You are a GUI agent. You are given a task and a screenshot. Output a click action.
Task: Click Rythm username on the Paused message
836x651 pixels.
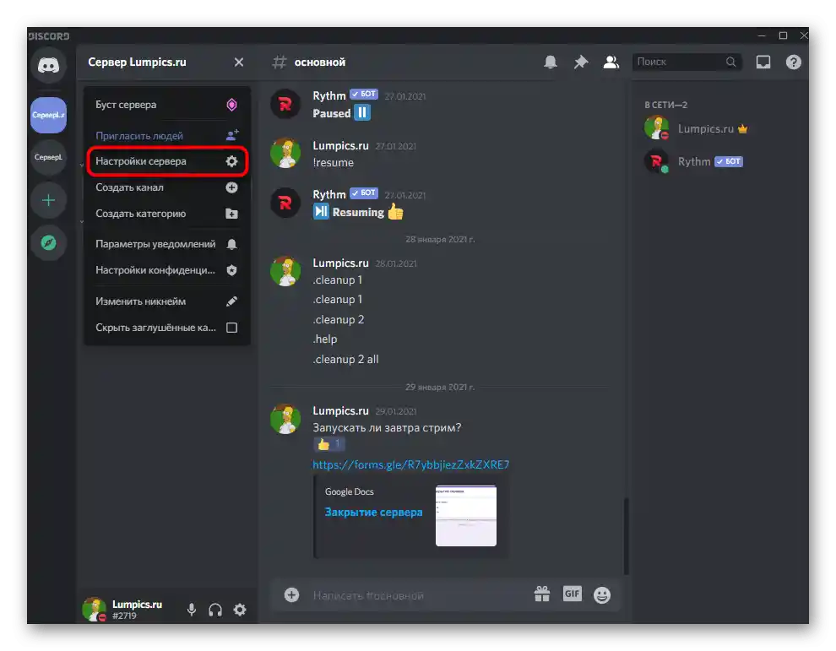click(329, 95)
